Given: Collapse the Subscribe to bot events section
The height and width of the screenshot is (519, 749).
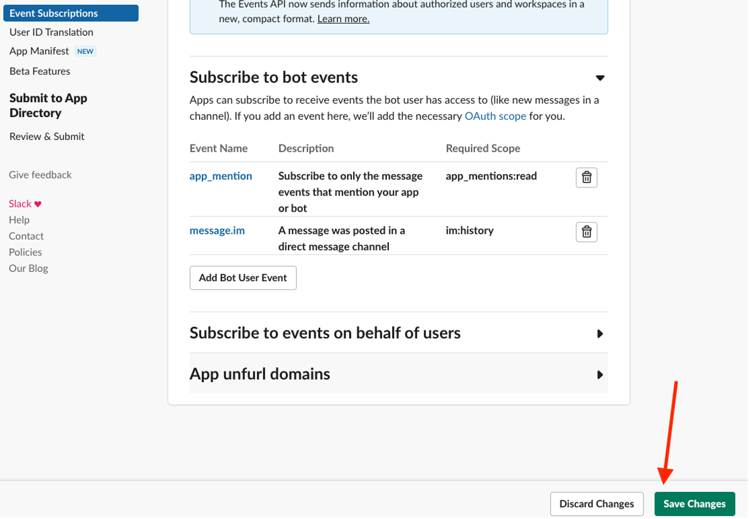Looking at the screenshot, I should coord(600,78).
